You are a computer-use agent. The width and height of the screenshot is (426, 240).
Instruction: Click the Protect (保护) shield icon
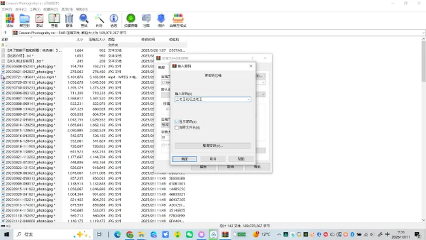coord(161,20)
